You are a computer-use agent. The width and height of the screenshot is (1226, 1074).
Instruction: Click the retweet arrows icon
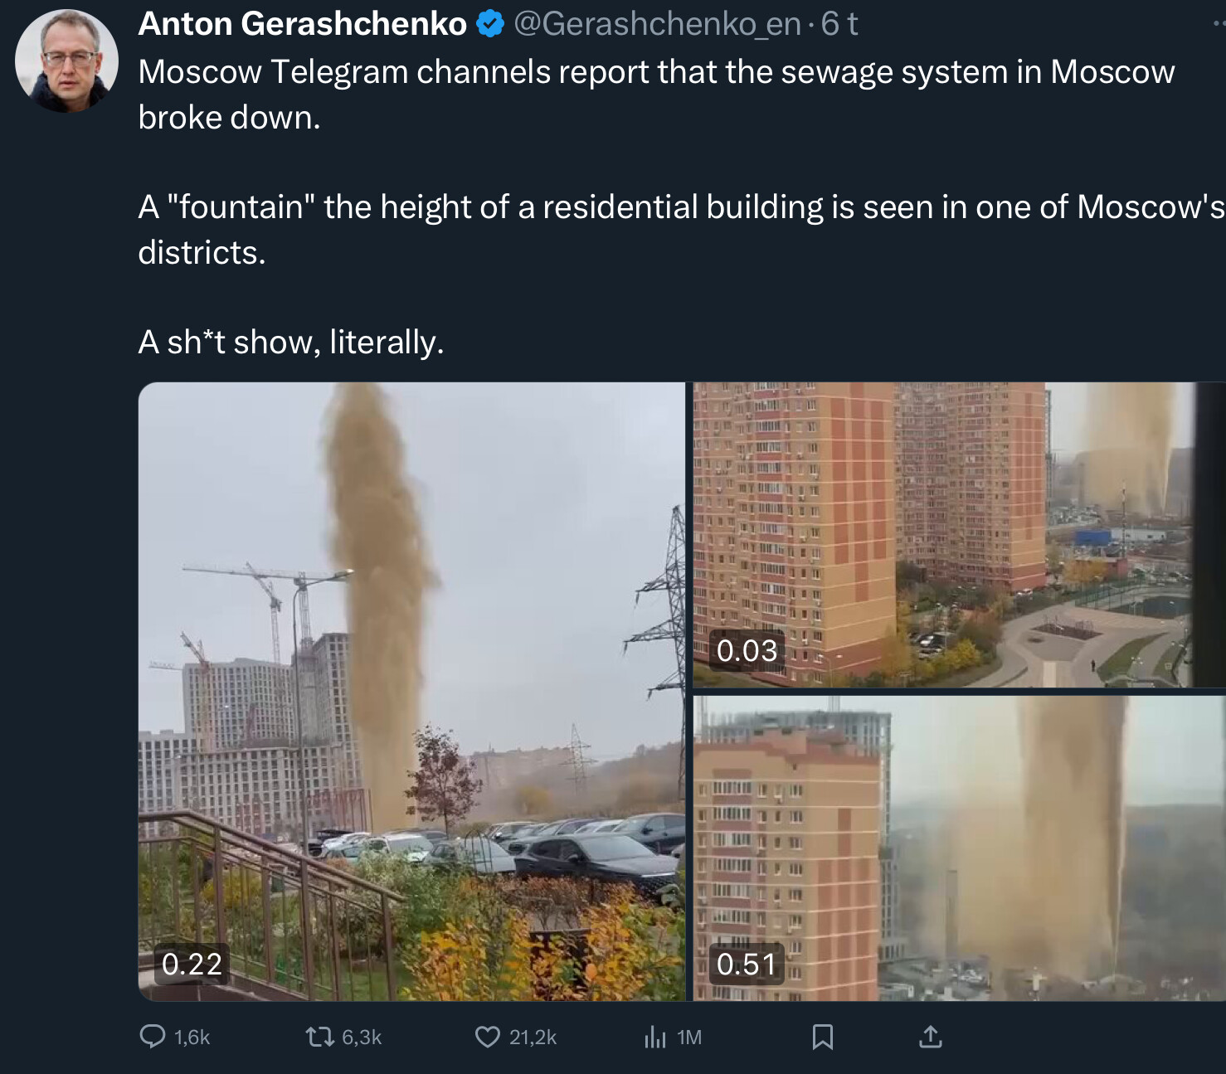(x=319, y=1037)
